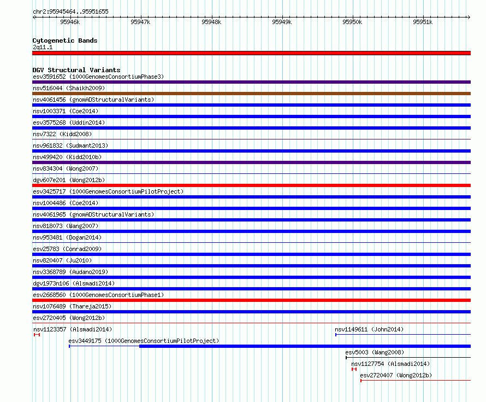Click start tick of nsv1149611 feature
The width and height of the screenshot is (486, 402).
[x=336, y=335]
